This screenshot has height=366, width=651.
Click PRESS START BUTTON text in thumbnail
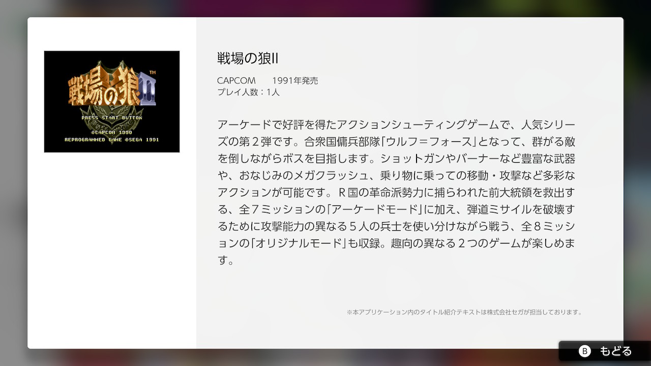pos(112,118)
